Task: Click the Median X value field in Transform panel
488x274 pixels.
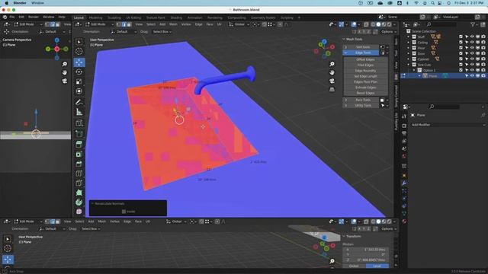Action: pyautogui.click(x=366, y=250)
